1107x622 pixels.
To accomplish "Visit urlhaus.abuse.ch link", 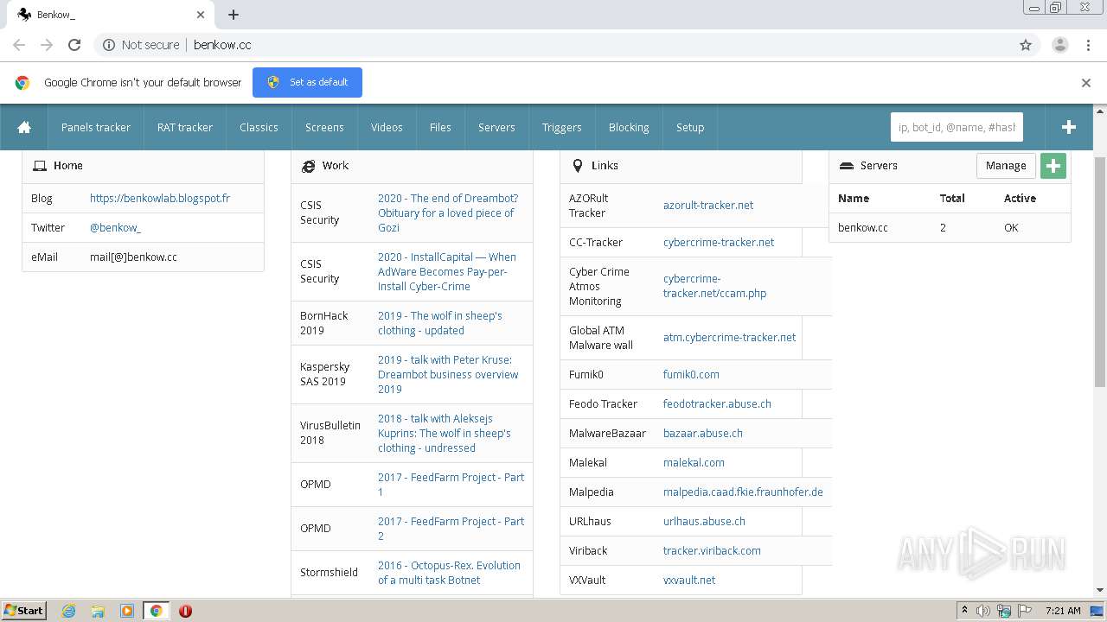I will (x=704, y=521).
